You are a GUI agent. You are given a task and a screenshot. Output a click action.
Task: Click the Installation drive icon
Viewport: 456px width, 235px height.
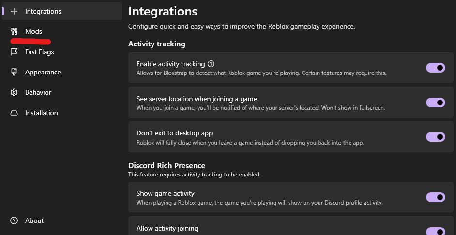[x=14, y=113]
